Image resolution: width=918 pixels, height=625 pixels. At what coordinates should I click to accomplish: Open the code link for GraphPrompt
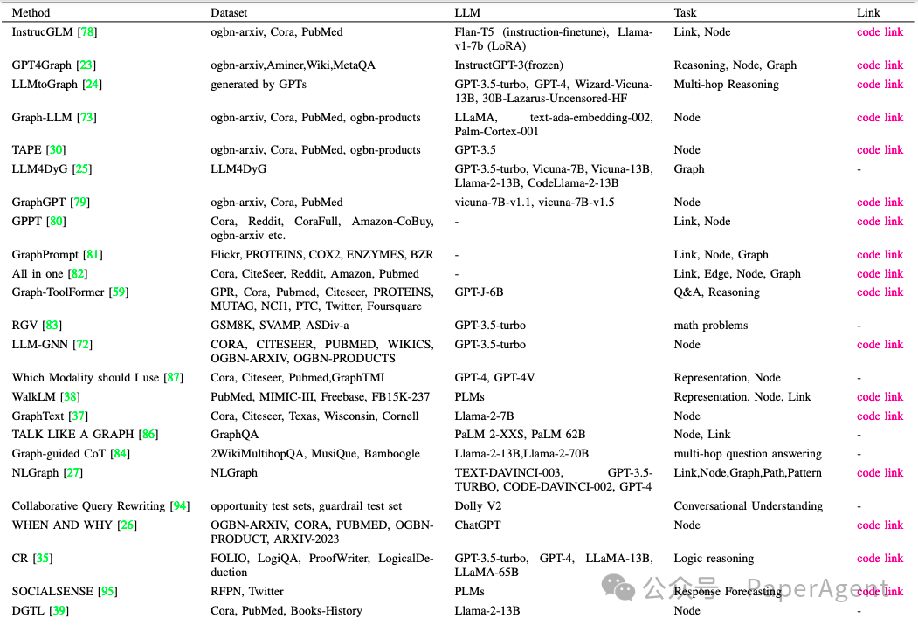click(x=880, y=255)
